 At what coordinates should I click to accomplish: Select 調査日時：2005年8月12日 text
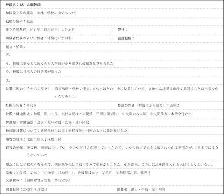26,189
